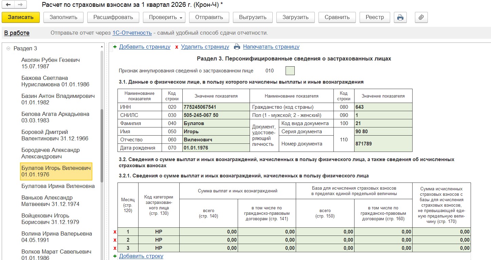The height and width of the screenshot is (260, 491).
Task: Click the Добавить строку link
Action: 141,256
